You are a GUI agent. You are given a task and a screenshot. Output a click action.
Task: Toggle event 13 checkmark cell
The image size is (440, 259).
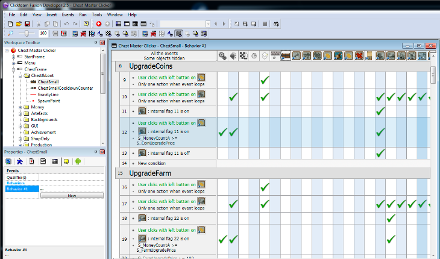(x=380, y=153)
